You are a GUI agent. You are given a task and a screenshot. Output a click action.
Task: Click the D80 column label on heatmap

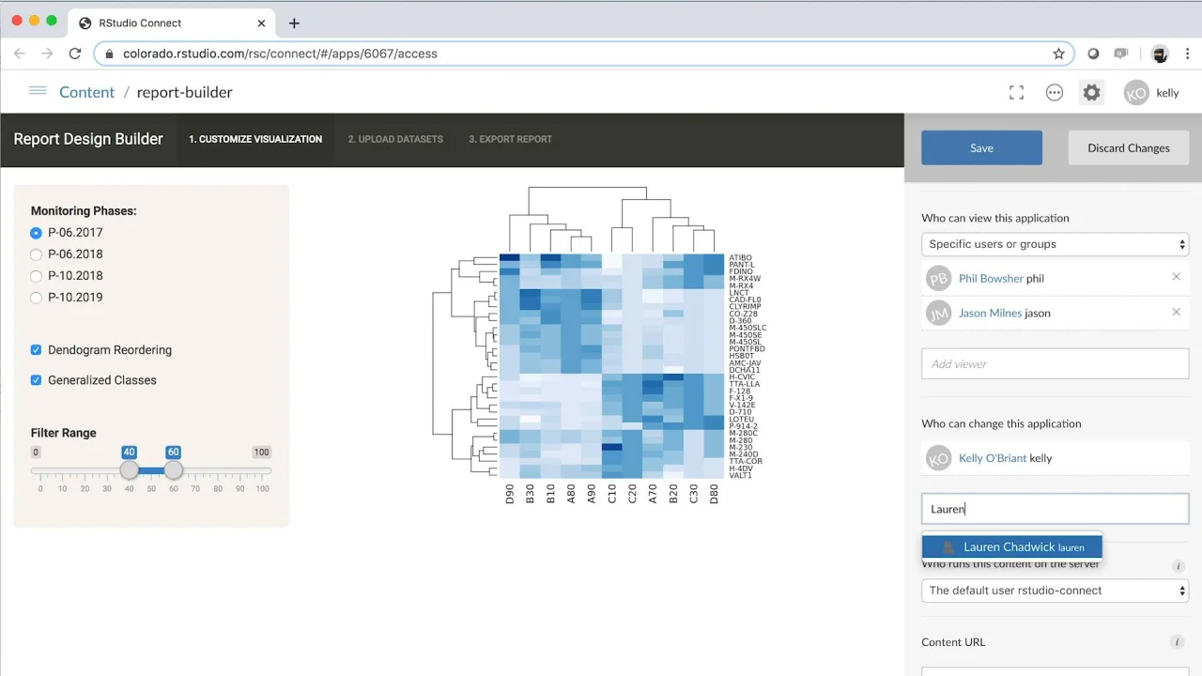[x=714, y=495]
